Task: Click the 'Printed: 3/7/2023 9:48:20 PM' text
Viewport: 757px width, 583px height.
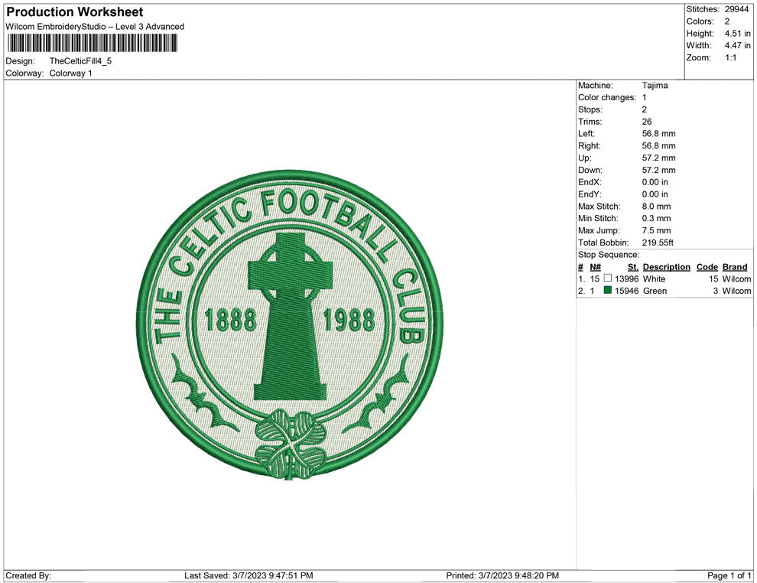Action: (502, 575)
